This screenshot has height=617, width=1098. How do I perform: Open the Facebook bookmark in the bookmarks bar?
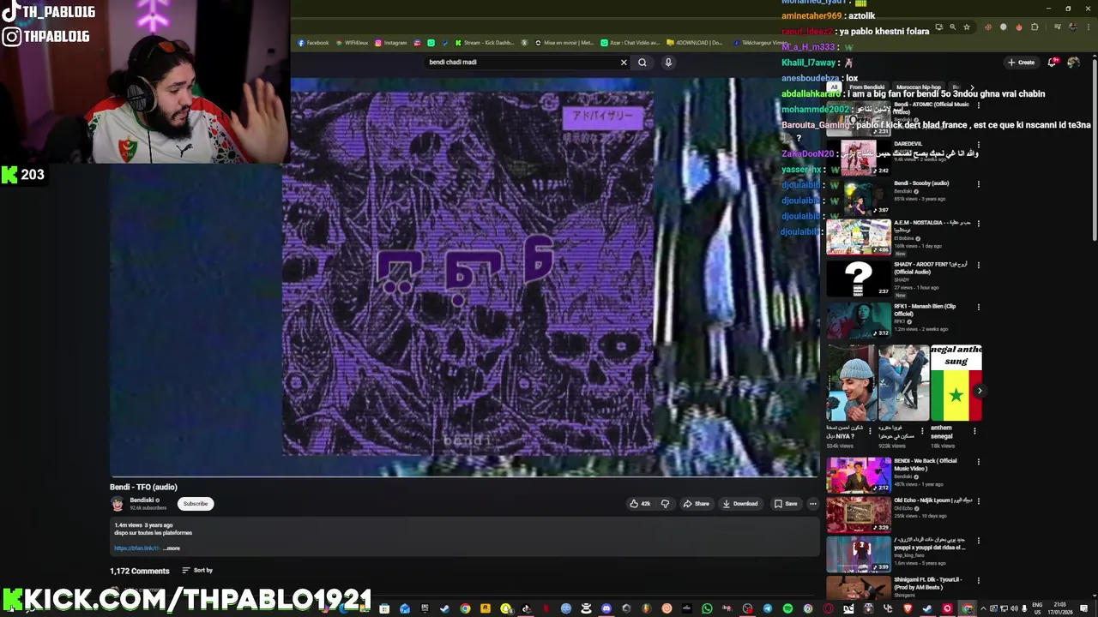click(313, 43)
